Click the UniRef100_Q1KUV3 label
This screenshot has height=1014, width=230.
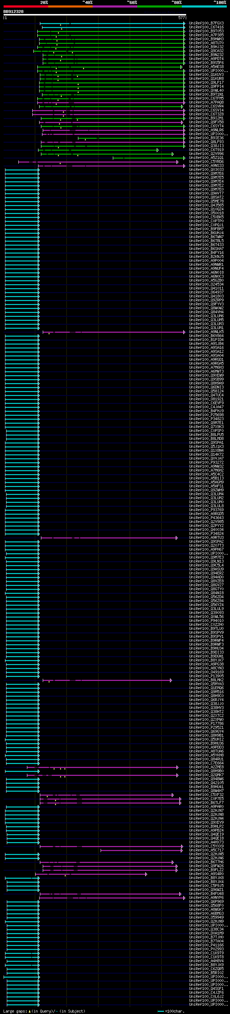click(206, 75)
